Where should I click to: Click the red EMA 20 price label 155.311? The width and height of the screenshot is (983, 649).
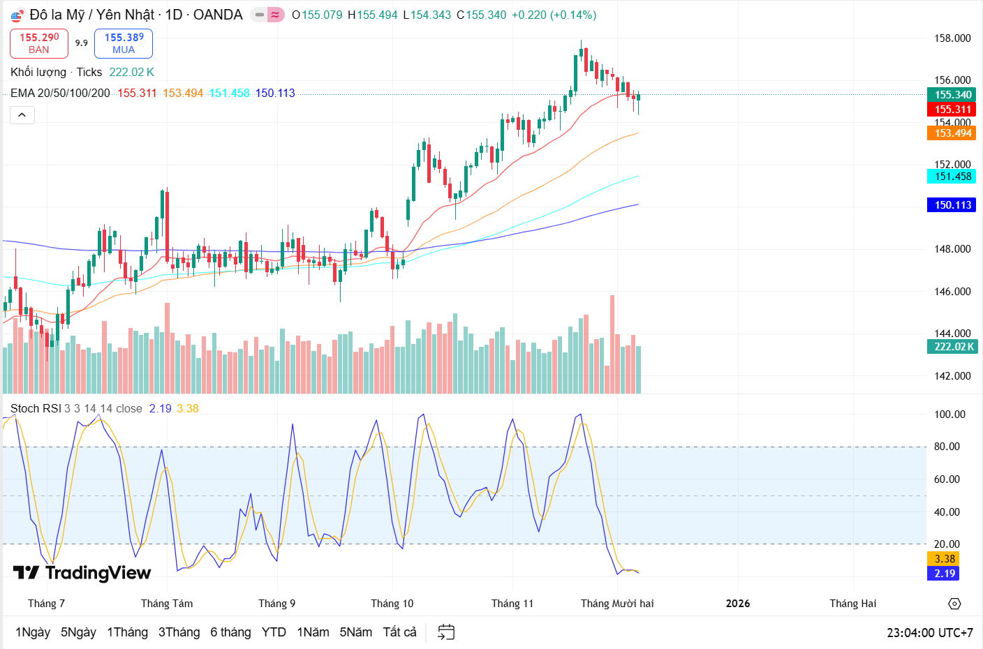(952, 110)
